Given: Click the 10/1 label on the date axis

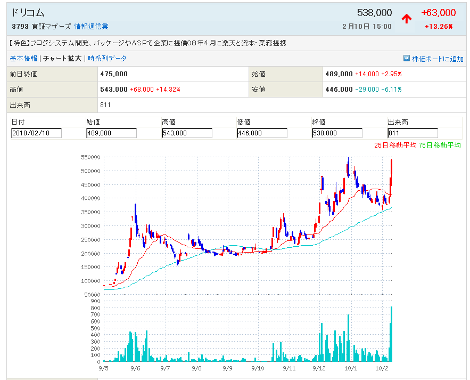Looking at the screenshot, I should pyautogui.click(x=350, y=368).
